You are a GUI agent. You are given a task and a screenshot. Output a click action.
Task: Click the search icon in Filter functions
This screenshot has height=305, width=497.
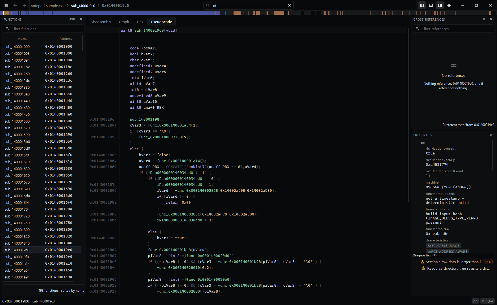(8, 29)
